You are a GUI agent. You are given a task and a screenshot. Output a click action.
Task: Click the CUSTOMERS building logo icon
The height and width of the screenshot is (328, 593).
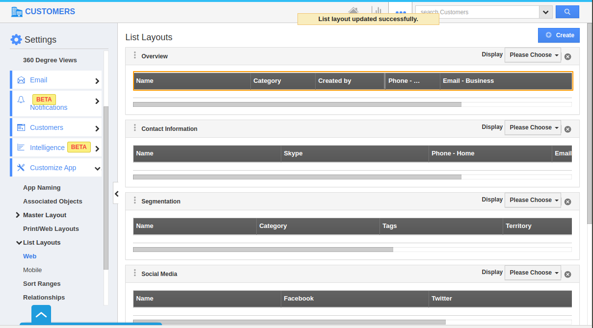(16, 11)
